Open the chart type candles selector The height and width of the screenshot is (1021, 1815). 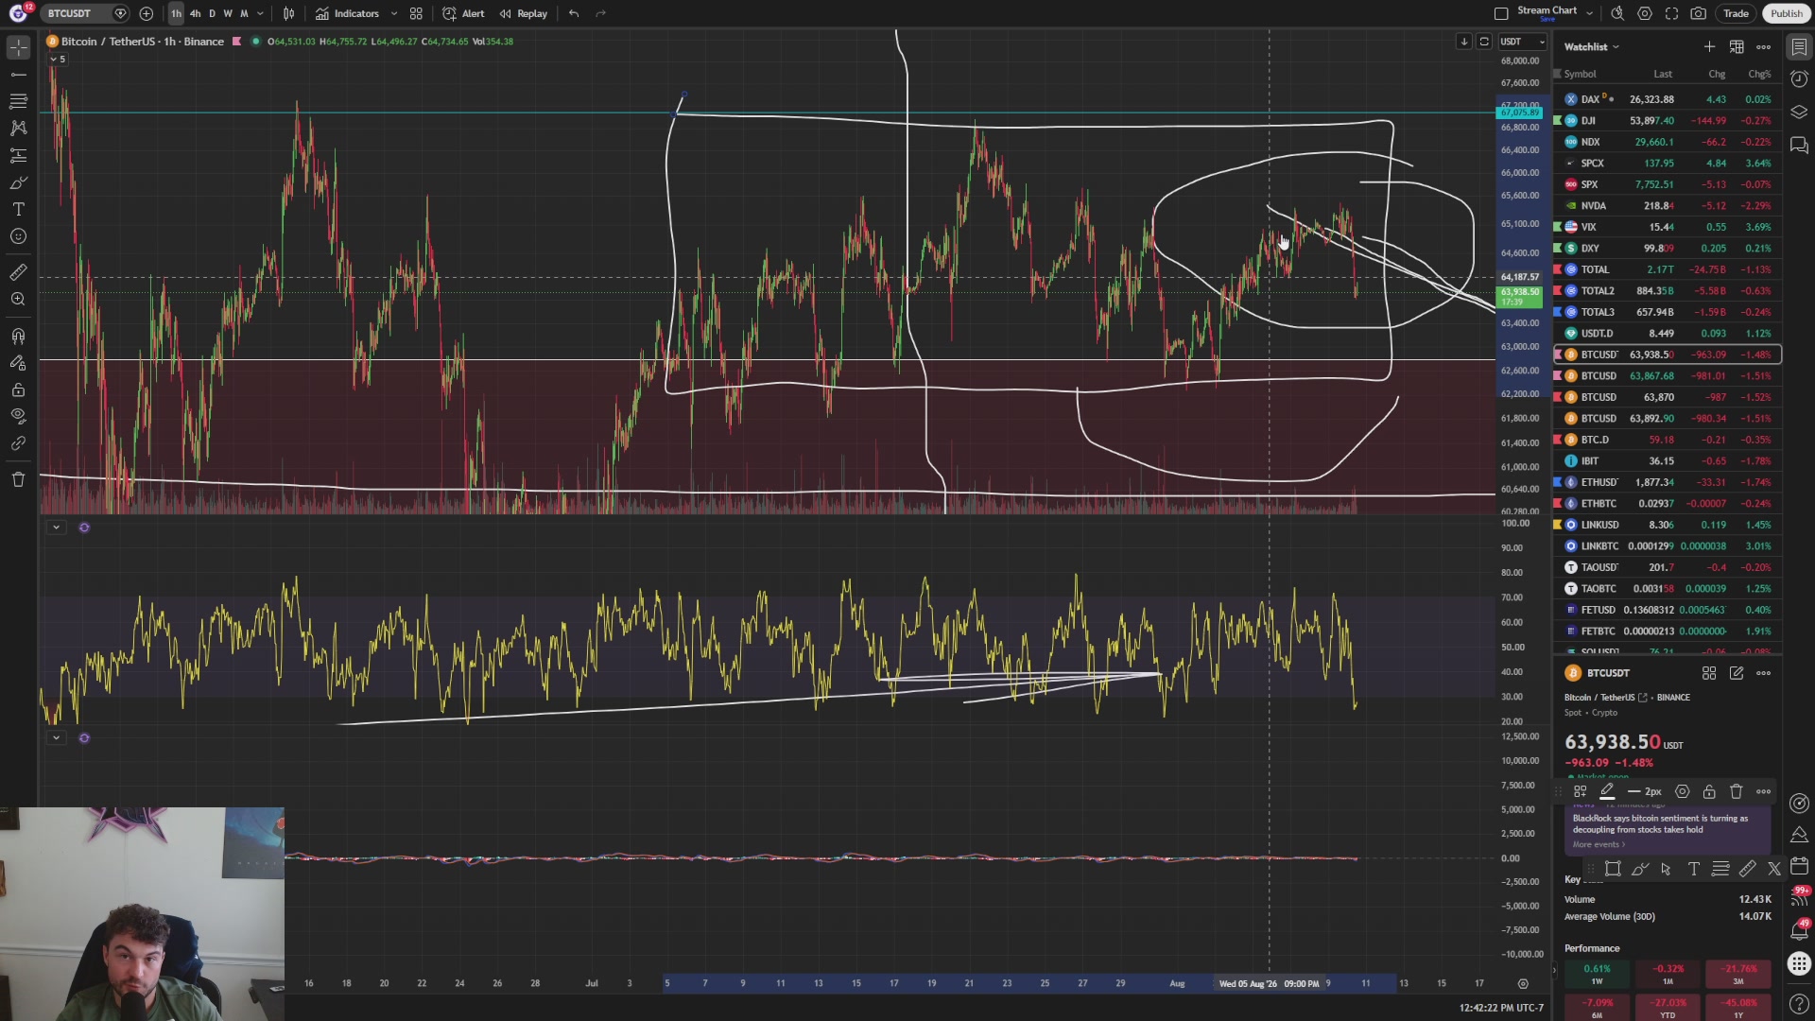pos(288,13)
